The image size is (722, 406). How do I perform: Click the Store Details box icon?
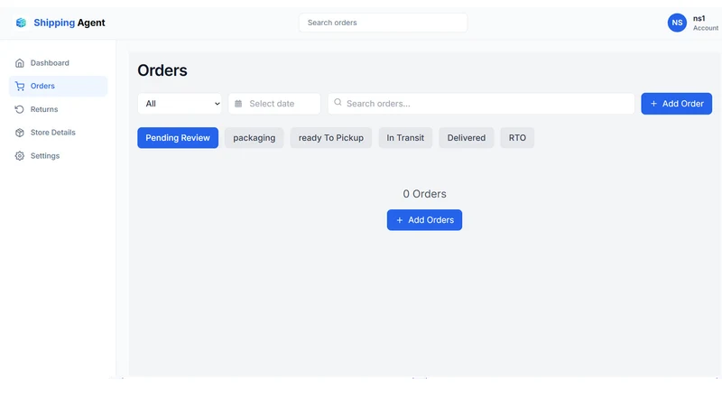click(19, 133)
